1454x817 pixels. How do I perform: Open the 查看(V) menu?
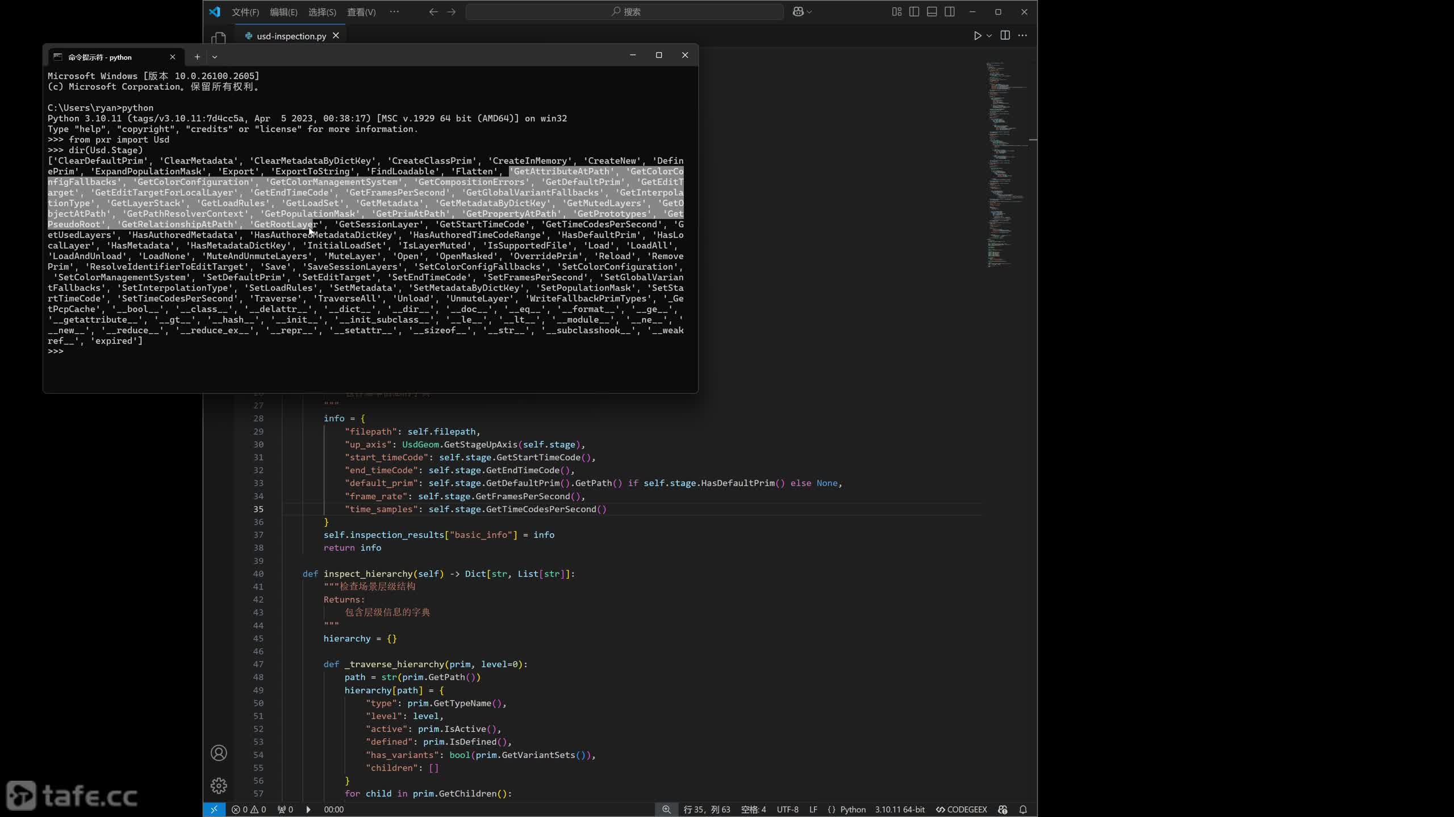coord(361,12)
